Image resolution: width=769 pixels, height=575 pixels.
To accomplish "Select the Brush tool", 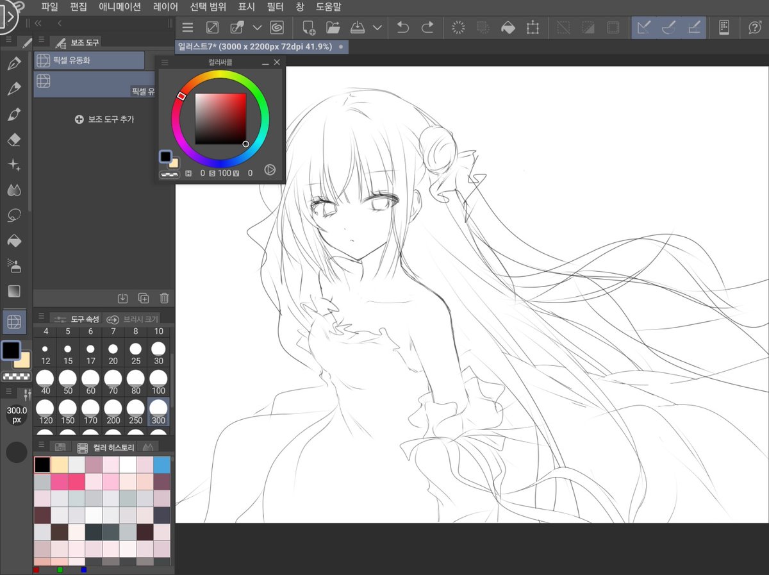I will point(14,115).
